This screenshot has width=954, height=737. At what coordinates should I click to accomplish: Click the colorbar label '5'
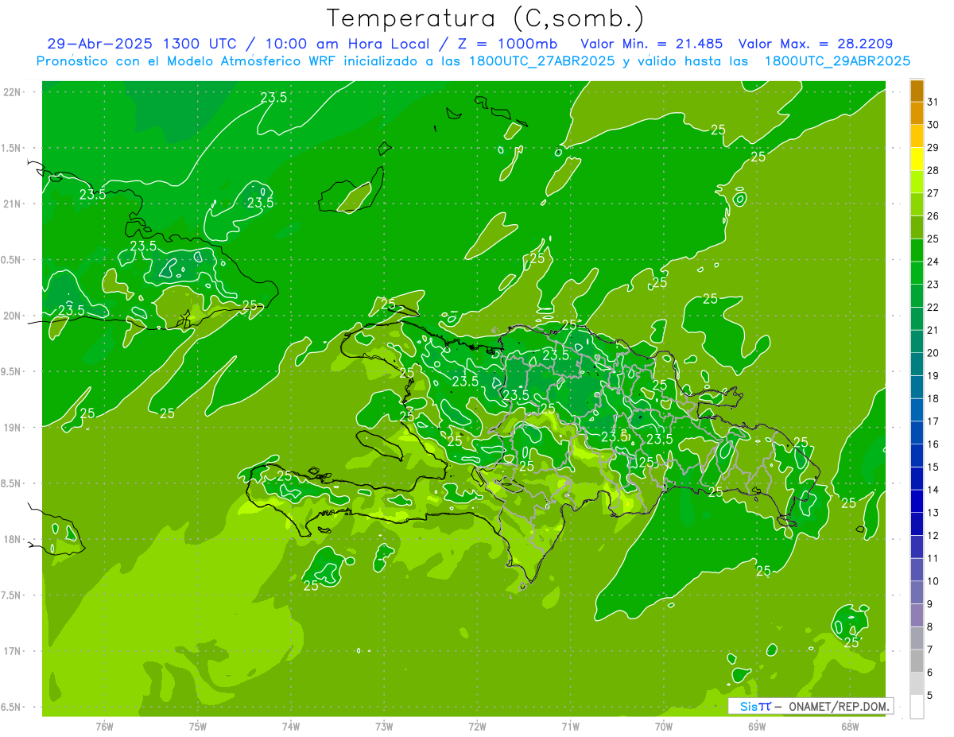pos(930,696)
